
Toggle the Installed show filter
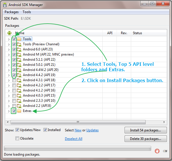45,130
